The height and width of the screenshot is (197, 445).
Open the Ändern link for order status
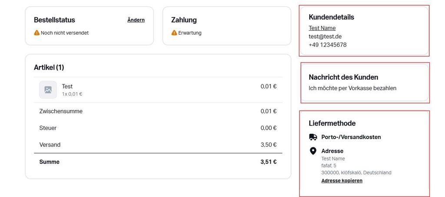136,20
